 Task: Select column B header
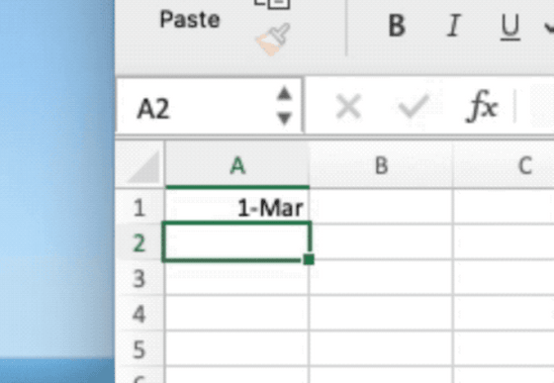pyautogui.click(x=381, y=165)
